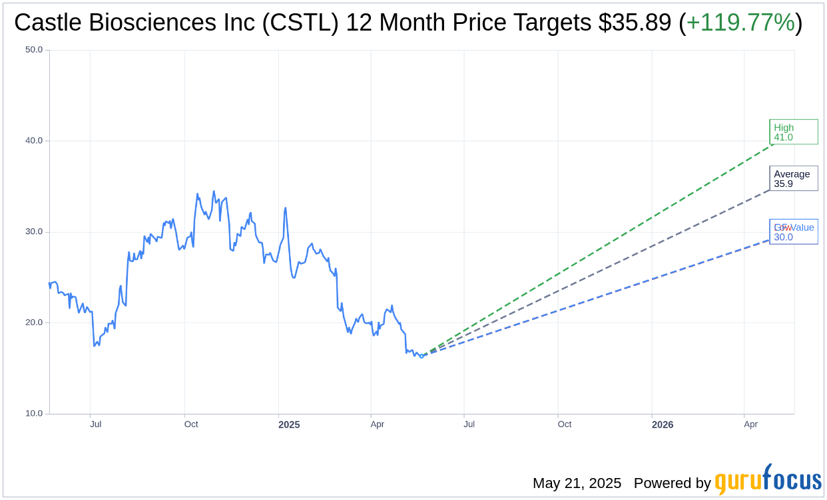Viewport: 827px width, 500px height.
Task: Click the price line peak near 34
Action: point(214,191)
